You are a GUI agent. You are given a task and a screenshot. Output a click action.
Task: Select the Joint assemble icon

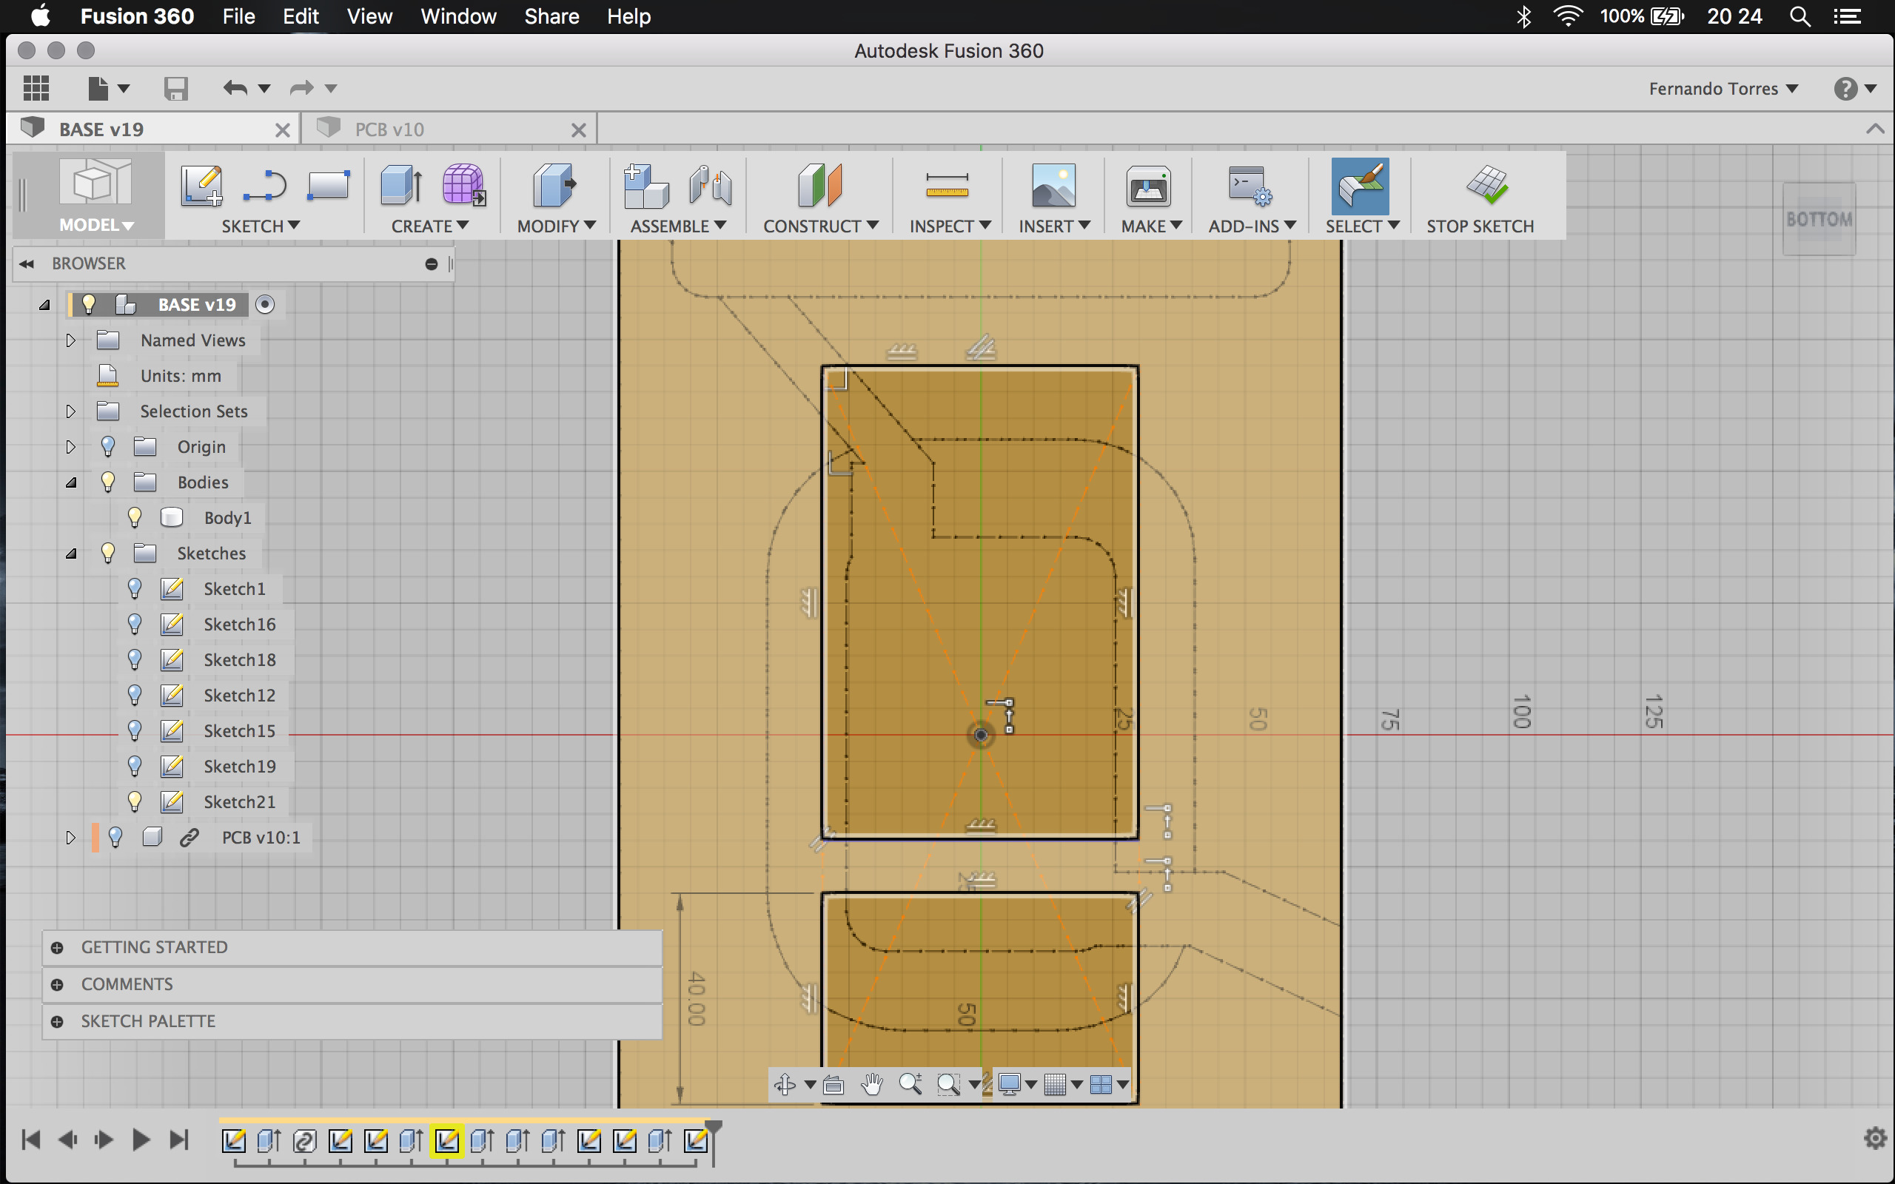pos(710,186)
